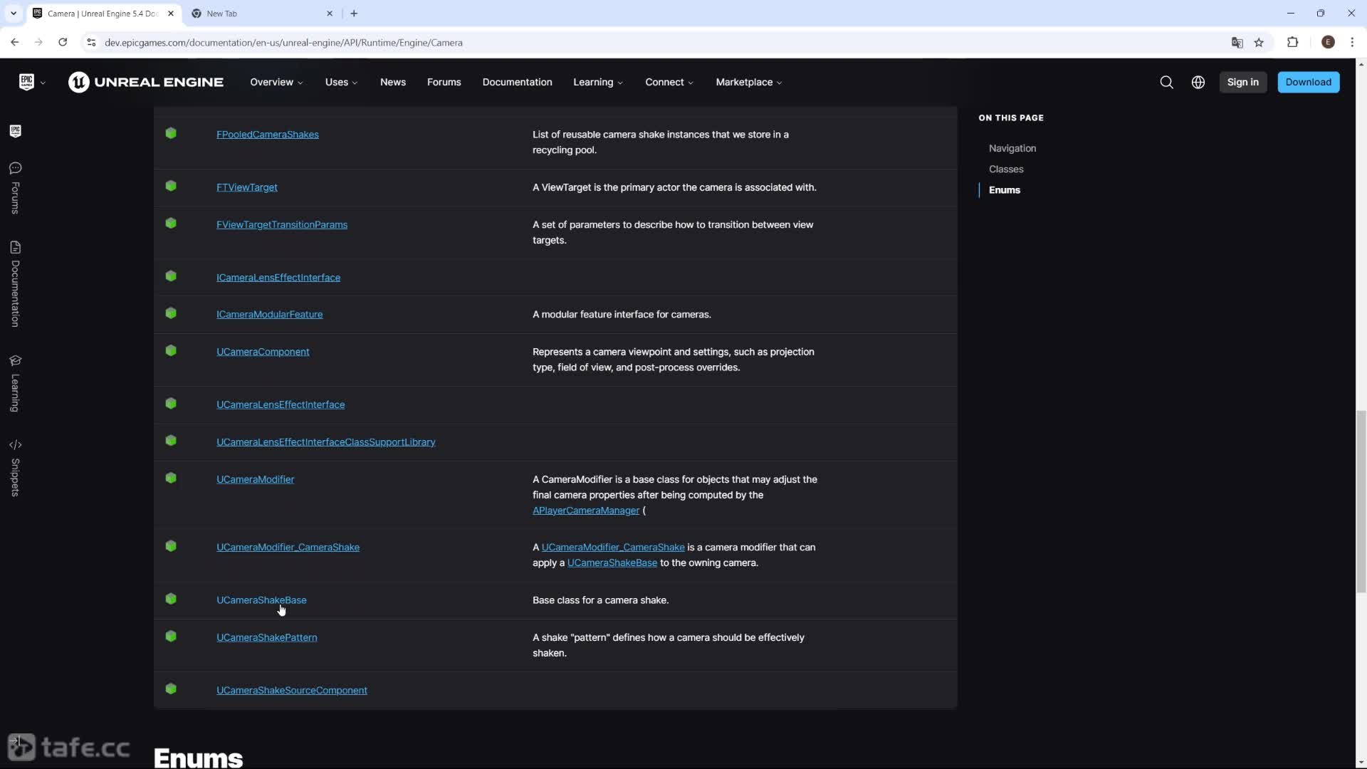Viewport: 1367px width, 769px height.
Task: Click the browser back arrow
Action: [x=14, y=42]
